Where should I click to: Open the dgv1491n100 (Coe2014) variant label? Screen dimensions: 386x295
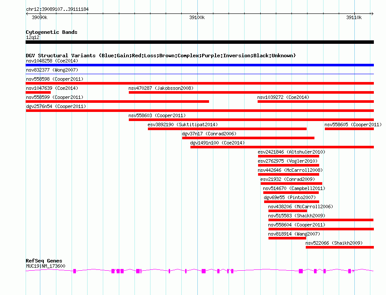click(x=217, y=143)
